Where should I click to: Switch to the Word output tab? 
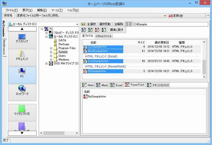coord(102,85)
